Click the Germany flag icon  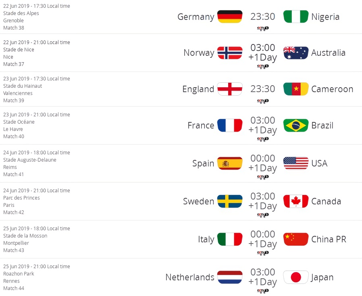pos(230,17)
